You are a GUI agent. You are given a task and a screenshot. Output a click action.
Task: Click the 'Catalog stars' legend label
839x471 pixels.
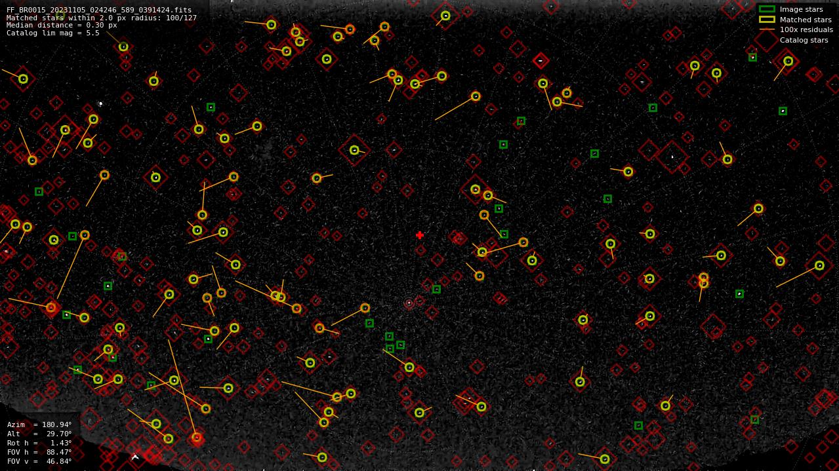pyautogui.click(x=804, y=40)
